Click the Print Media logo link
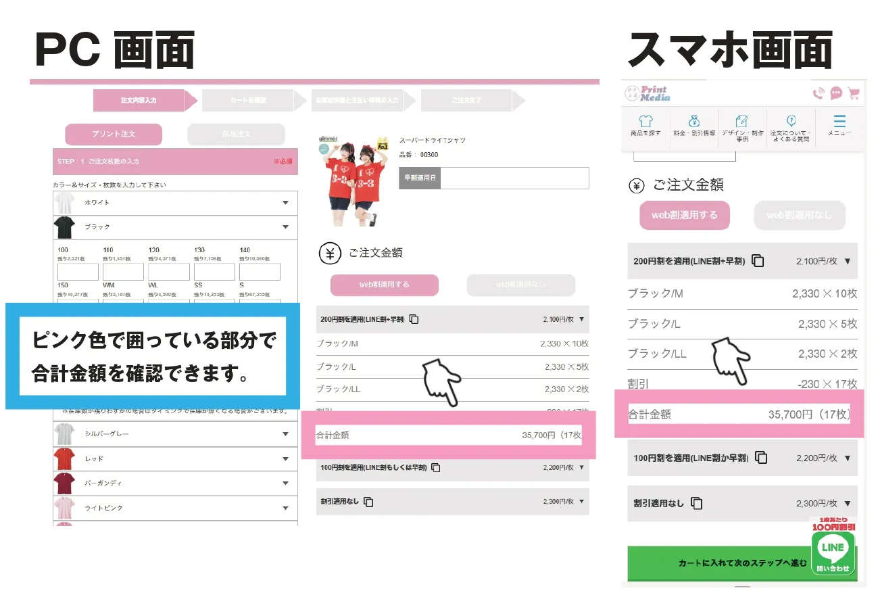Image resolution: width=878 pixels, height=595 pixels. tap(648, 93)
